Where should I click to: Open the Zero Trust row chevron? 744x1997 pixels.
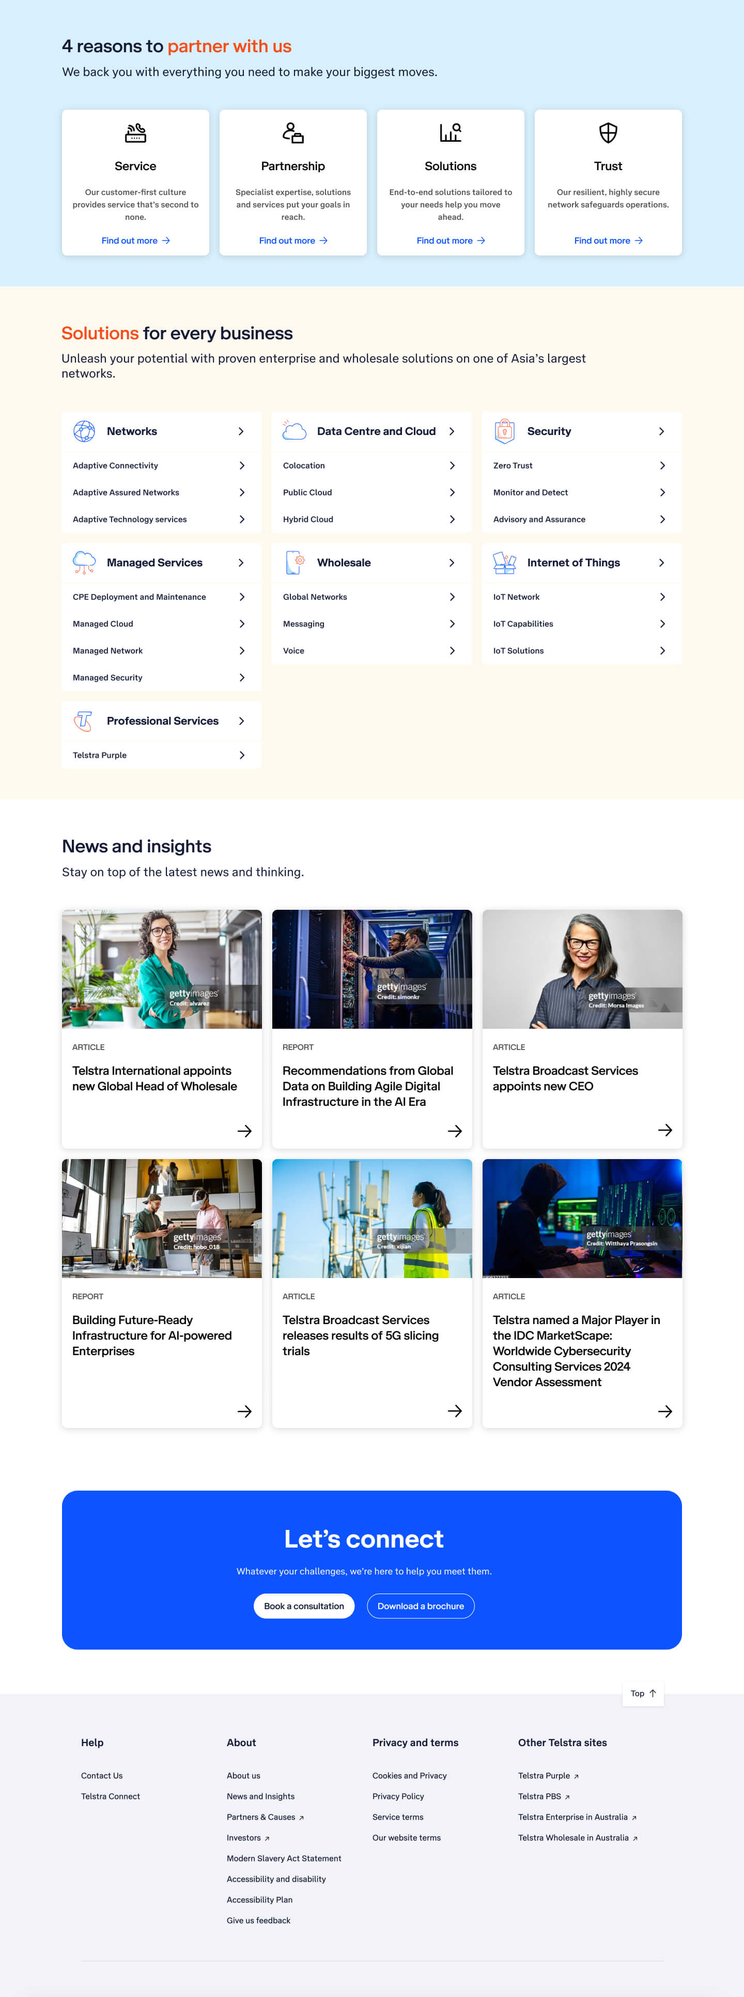[662, 466]
